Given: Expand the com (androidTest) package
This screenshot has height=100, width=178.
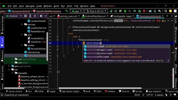Looking at the screenshot, I should click(12, 59).
